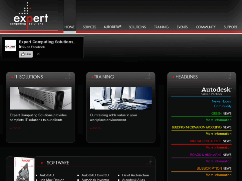Image resolution: width=242 pixels, height=181 pixels.
Task: Open the EVENTS menu
Action: coord(182,27)
